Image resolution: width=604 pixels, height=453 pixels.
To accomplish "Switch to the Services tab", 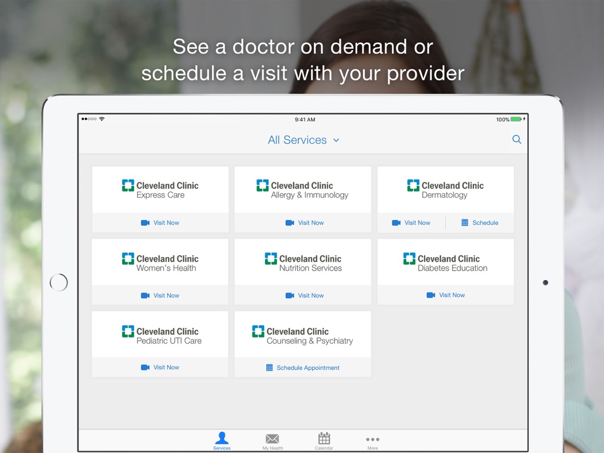I will (x=222, y=441).
